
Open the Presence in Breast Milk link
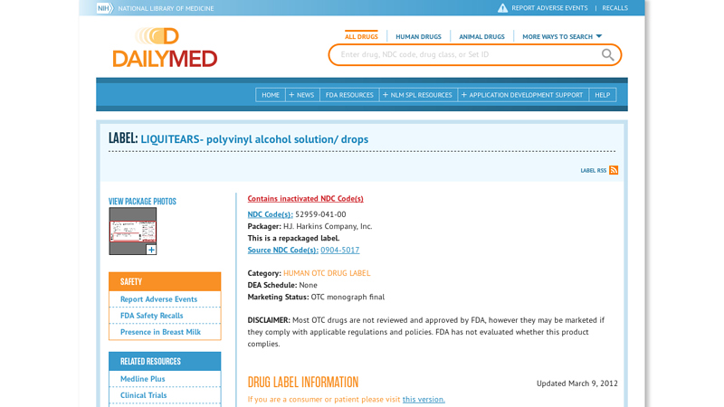tap(160, 332)
